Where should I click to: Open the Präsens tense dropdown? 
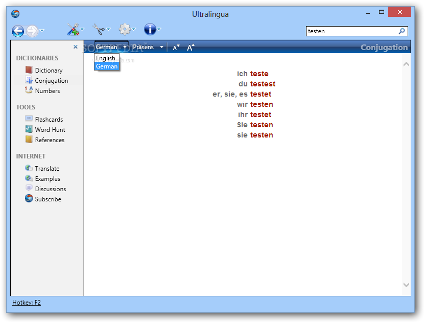click(x=148, y=47)
